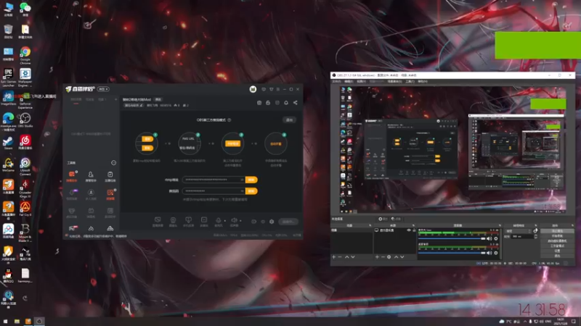This screenshot has width=581, height=326.
Task: Adjust second OBS mixer volume slider
Action: [452, 253]
